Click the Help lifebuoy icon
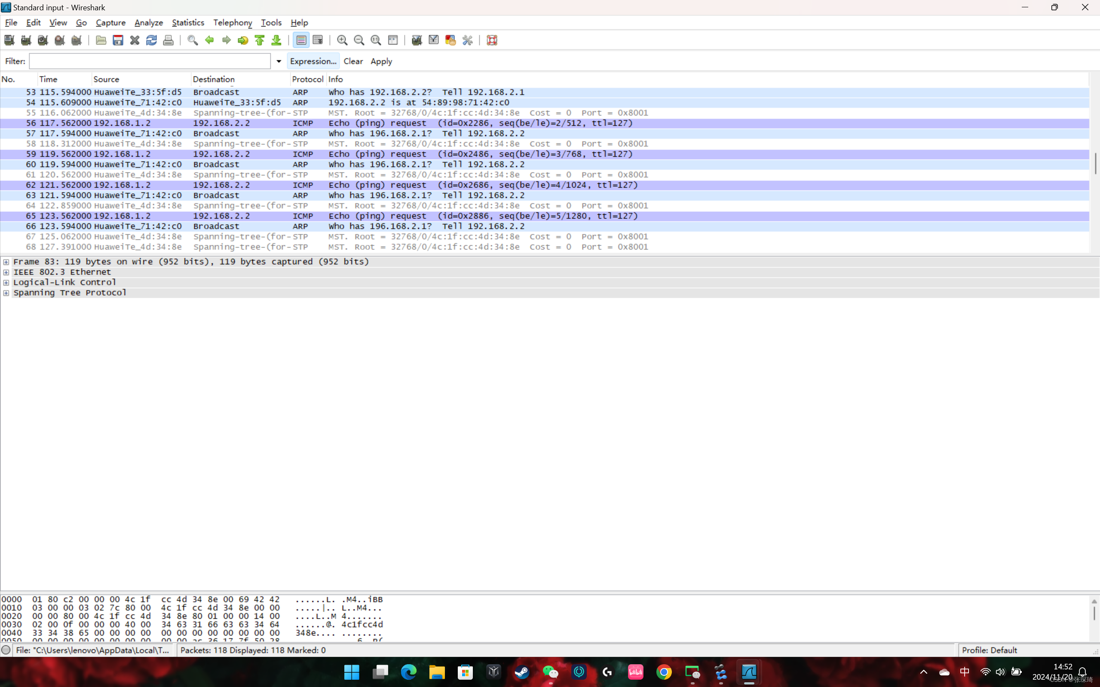1100x687 pixels. [492, 40]
